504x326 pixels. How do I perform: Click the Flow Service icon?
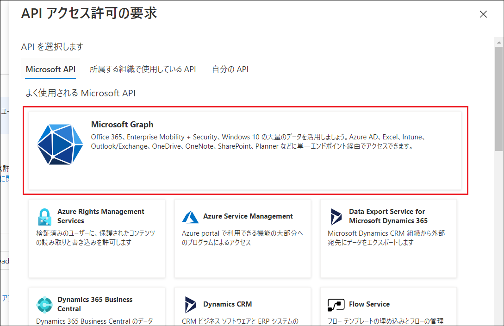336,305
